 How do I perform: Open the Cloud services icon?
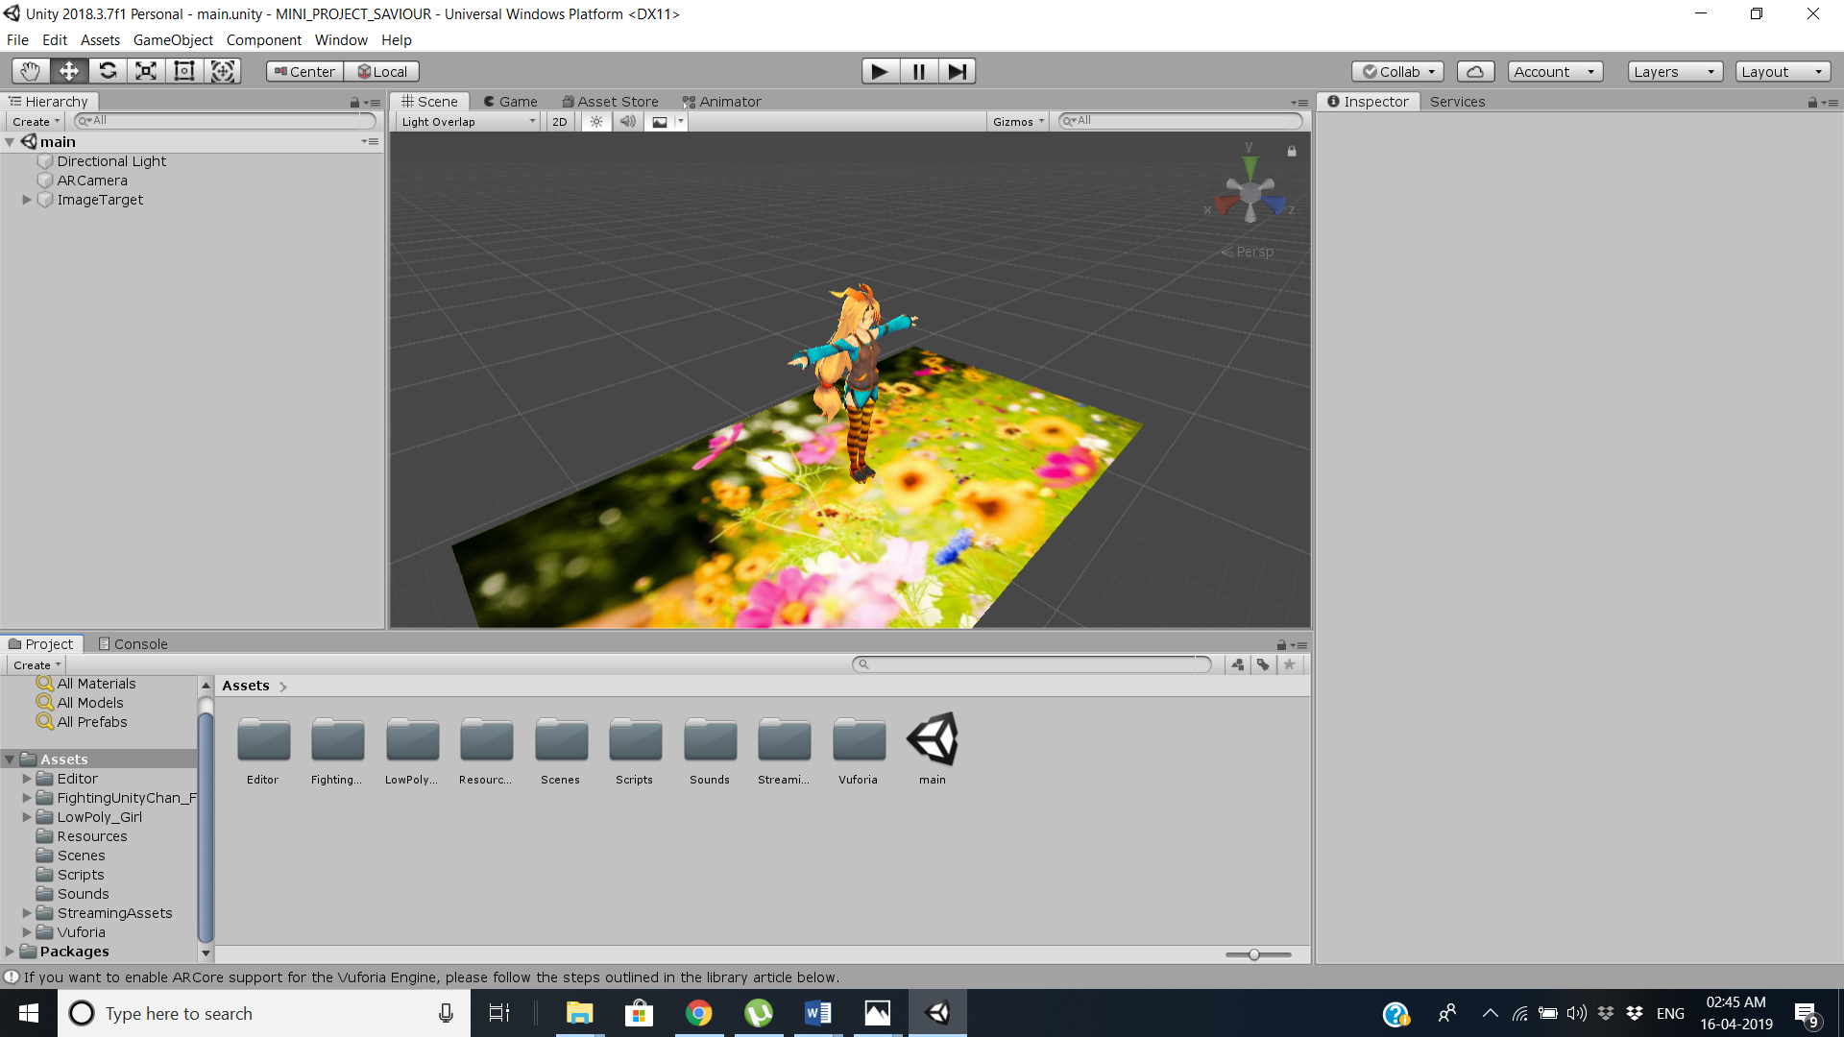pos(1475,71)
